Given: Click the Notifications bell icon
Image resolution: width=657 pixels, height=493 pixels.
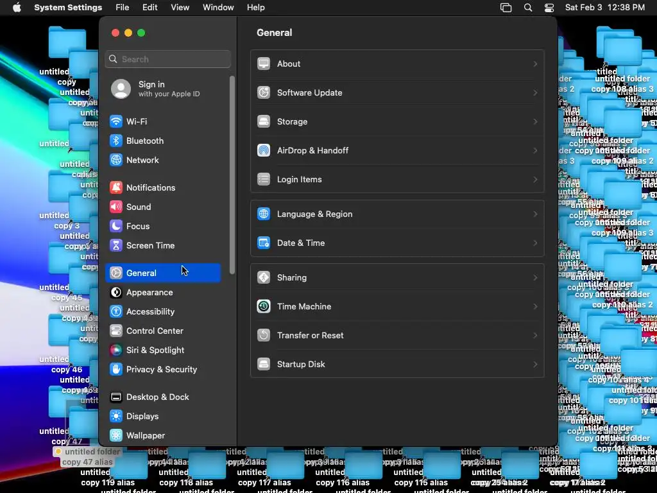Looking at the screenshot, I should point(116,188).
